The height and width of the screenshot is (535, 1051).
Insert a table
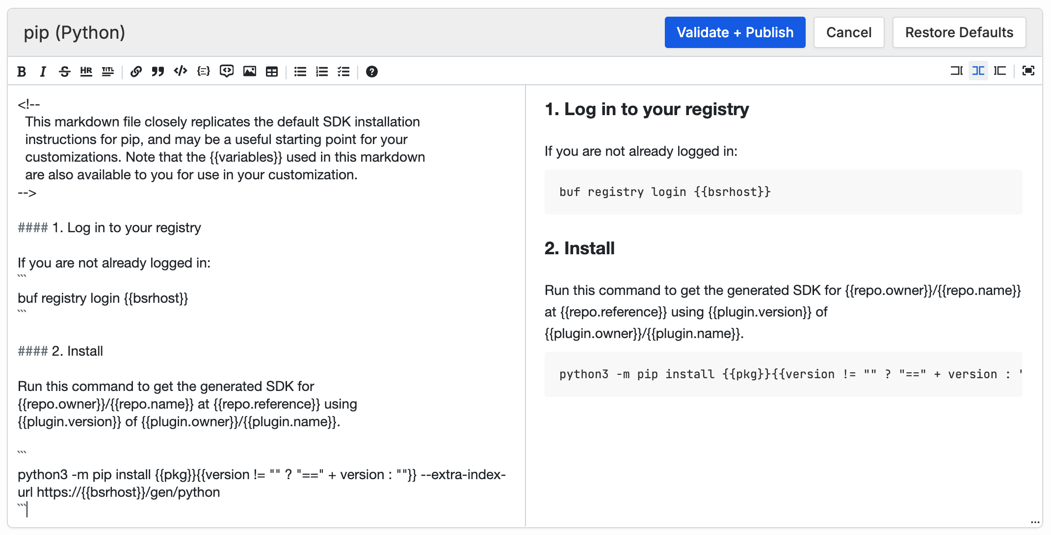coord(271,72)
